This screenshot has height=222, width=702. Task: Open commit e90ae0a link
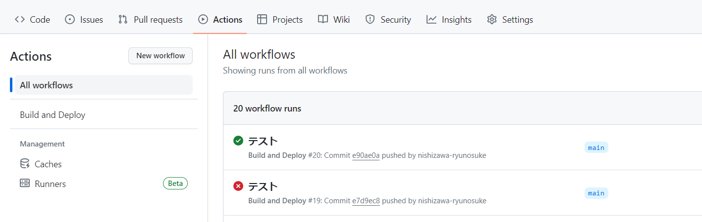366,155
